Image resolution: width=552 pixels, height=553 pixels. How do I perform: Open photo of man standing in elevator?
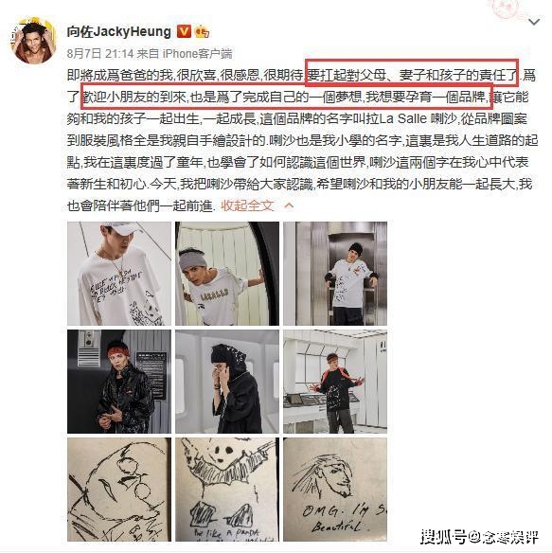335,274
